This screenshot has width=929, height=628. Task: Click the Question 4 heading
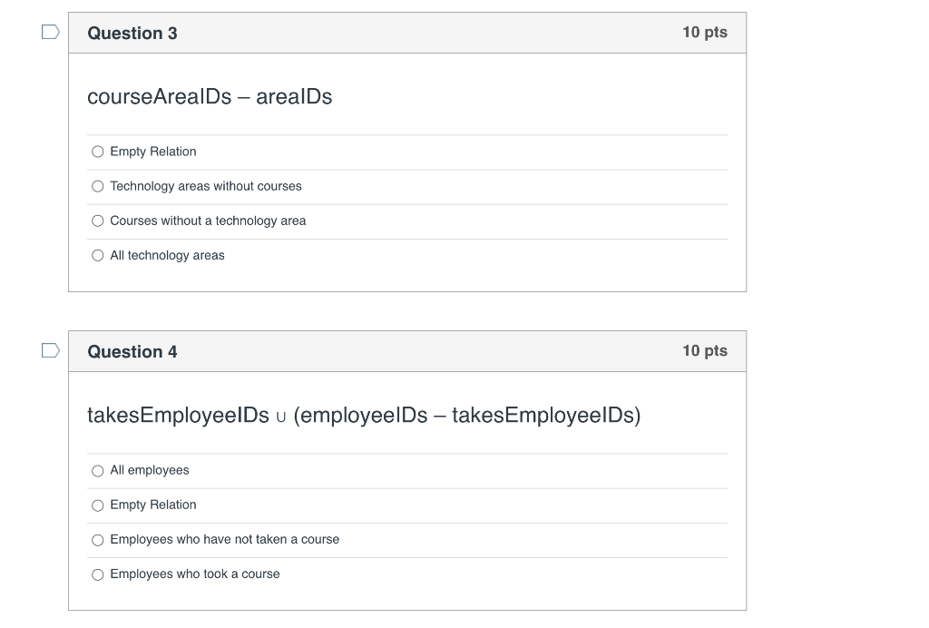(132, 352)
